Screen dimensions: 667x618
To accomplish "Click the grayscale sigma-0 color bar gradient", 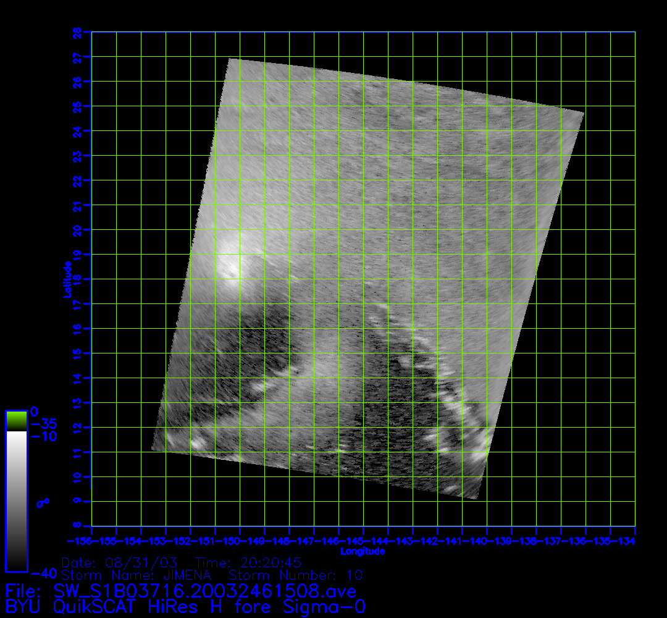I will click(16, 501).
